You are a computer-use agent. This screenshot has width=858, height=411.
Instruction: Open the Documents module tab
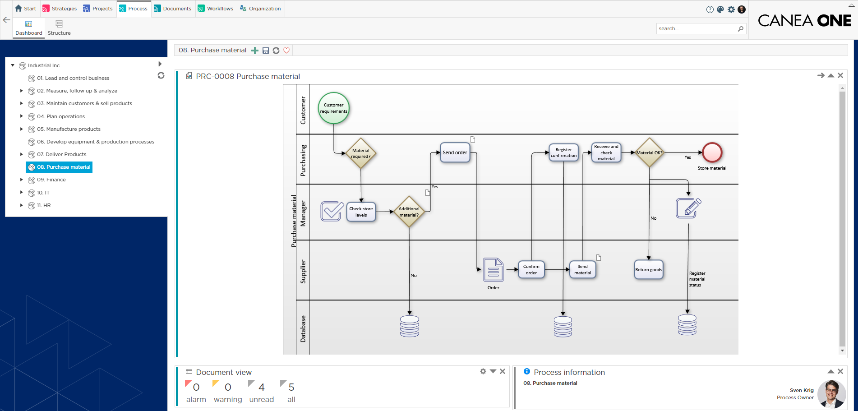(173, 8)
